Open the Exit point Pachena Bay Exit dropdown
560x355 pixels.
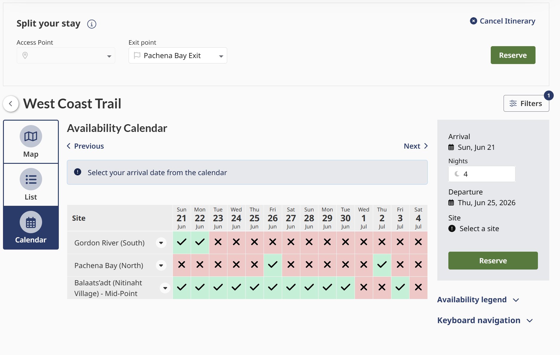(x=178, y=55)
